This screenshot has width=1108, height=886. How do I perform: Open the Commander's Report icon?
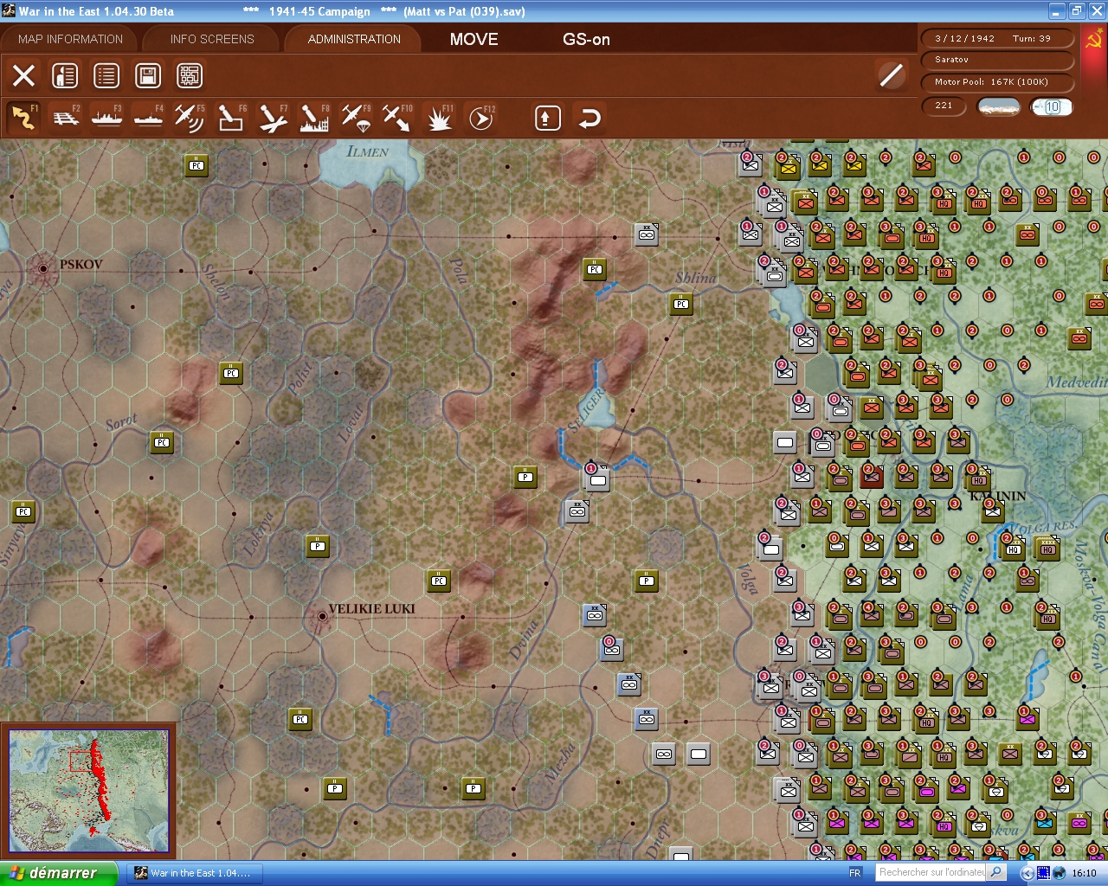65,75
